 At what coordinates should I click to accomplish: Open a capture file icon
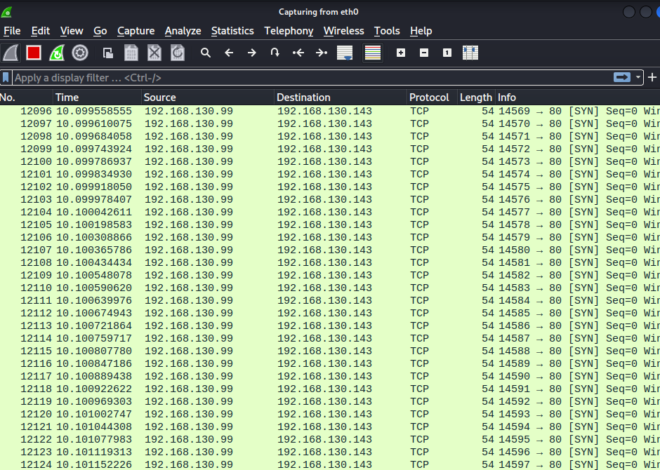point(108,53)
